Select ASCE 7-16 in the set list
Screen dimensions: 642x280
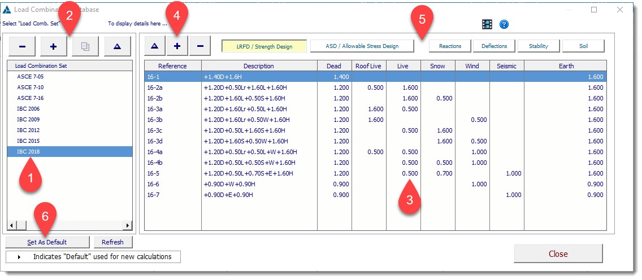[x=31, y=98]
